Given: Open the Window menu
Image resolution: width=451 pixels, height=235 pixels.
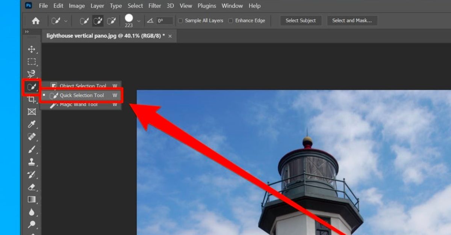Looking at the screenshot, I should tap(232, 6).
